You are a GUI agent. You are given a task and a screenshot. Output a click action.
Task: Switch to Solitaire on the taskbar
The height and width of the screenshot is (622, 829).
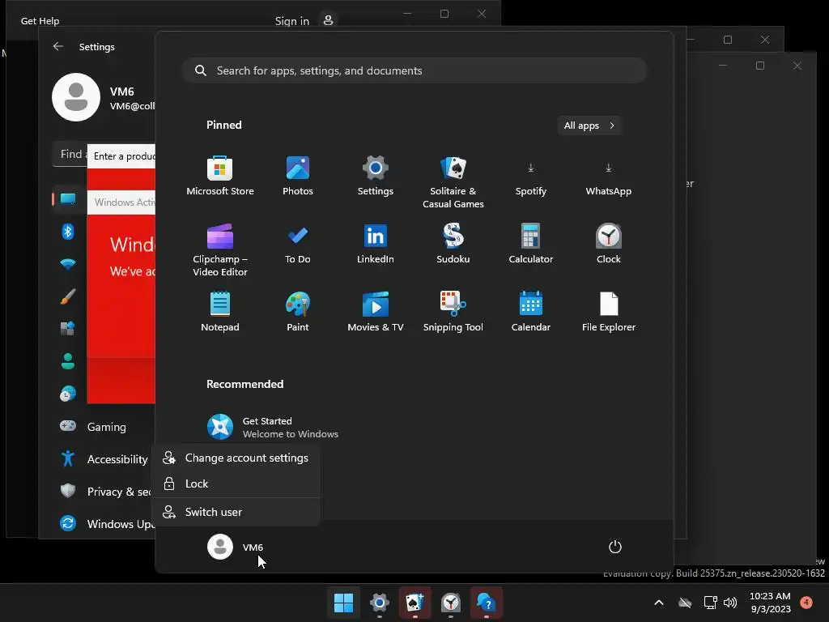(x=415, y=603)
